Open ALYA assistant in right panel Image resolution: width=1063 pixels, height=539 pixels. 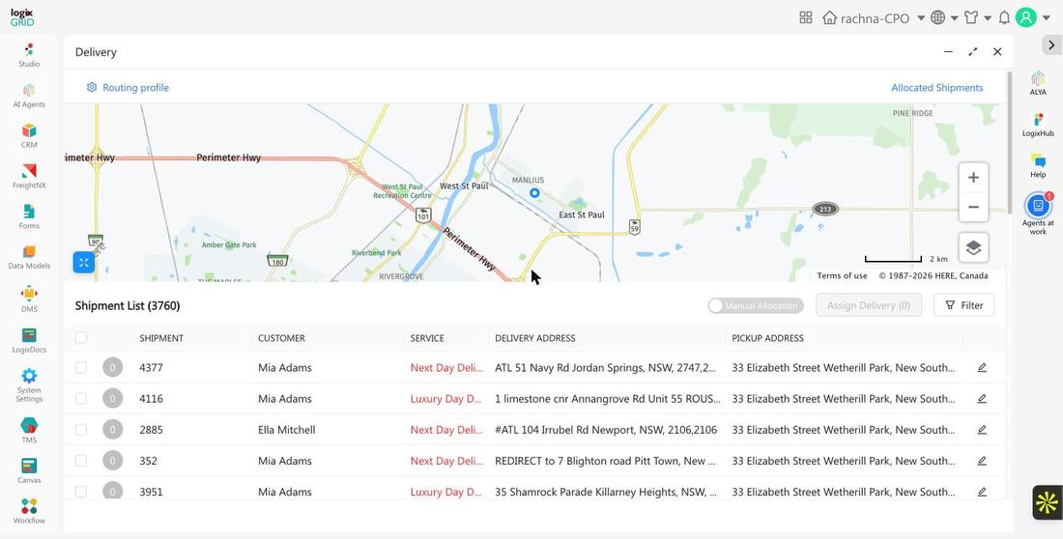[x=1038, y=83]
